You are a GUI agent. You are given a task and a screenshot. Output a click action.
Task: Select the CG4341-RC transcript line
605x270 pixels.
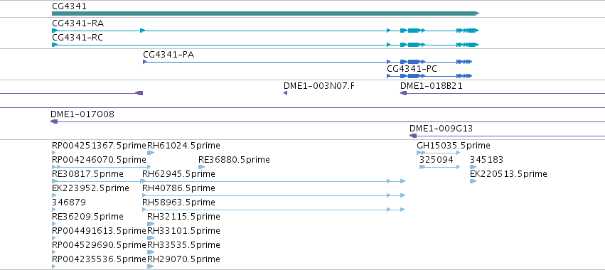(x=265, y=45)
